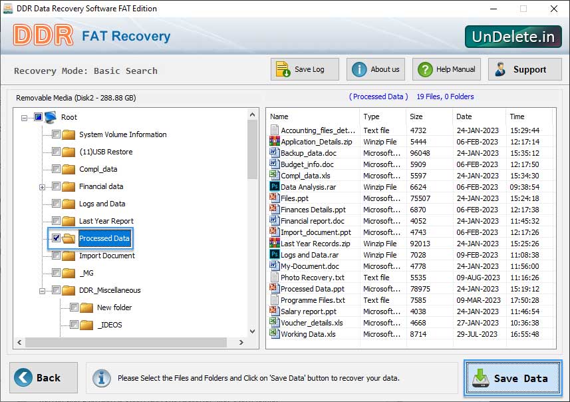Check the Logs and Data checkbox
570x402 pixels.
56,204
